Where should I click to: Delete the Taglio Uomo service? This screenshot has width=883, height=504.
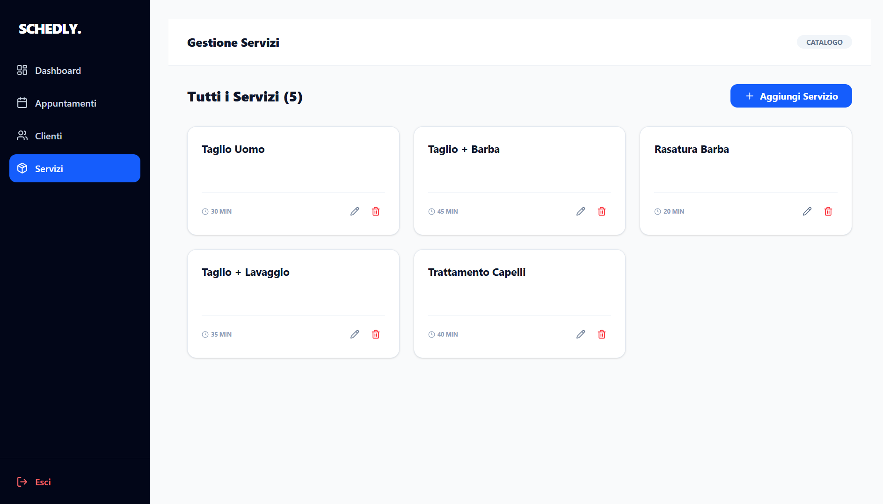pyautogui.click(x=376, y=211)
